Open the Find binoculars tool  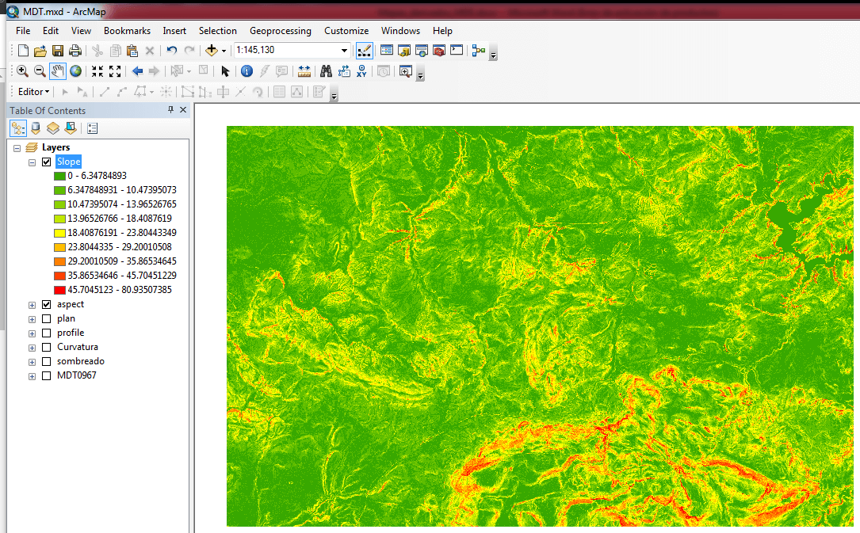(325, 71)
